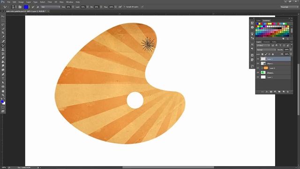Open the mixer brush combinations dropdown

(51, 7)
